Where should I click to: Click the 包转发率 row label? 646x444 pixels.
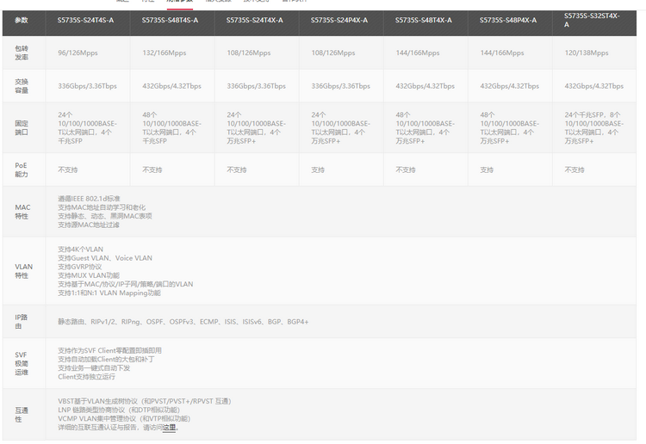point(22,52)
